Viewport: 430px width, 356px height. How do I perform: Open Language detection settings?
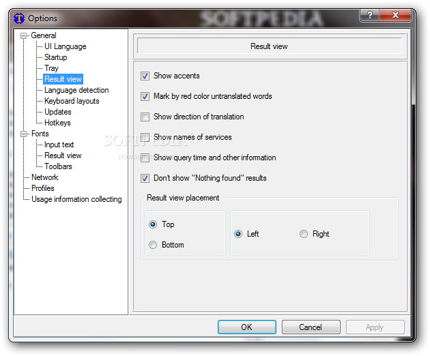76,90
